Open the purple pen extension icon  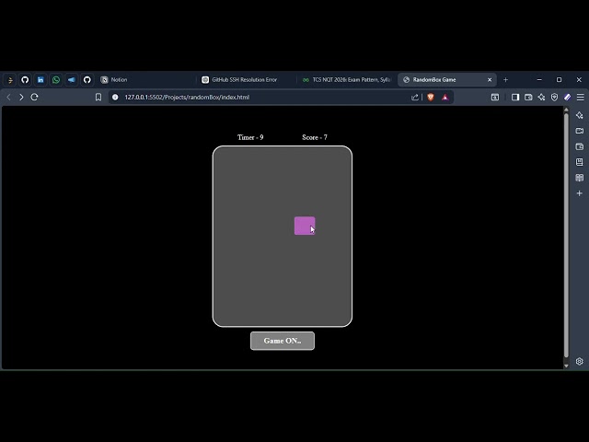(567, 97)
